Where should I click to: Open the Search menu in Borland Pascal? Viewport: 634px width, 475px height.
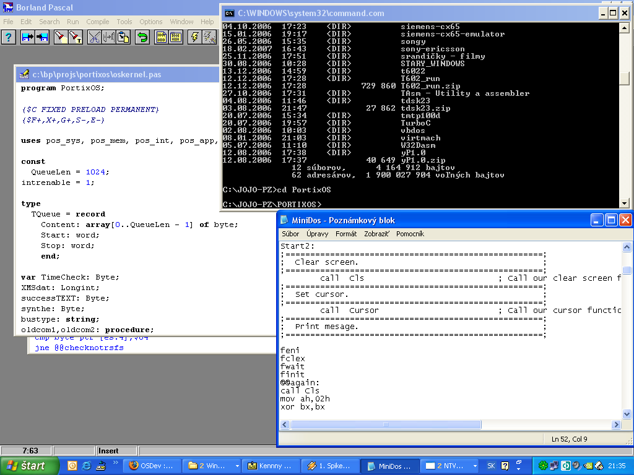[50, 22]
